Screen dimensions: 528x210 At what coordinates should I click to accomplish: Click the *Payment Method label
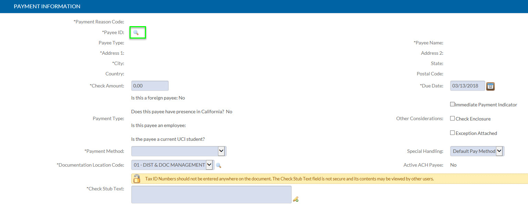tap(104, 151)
